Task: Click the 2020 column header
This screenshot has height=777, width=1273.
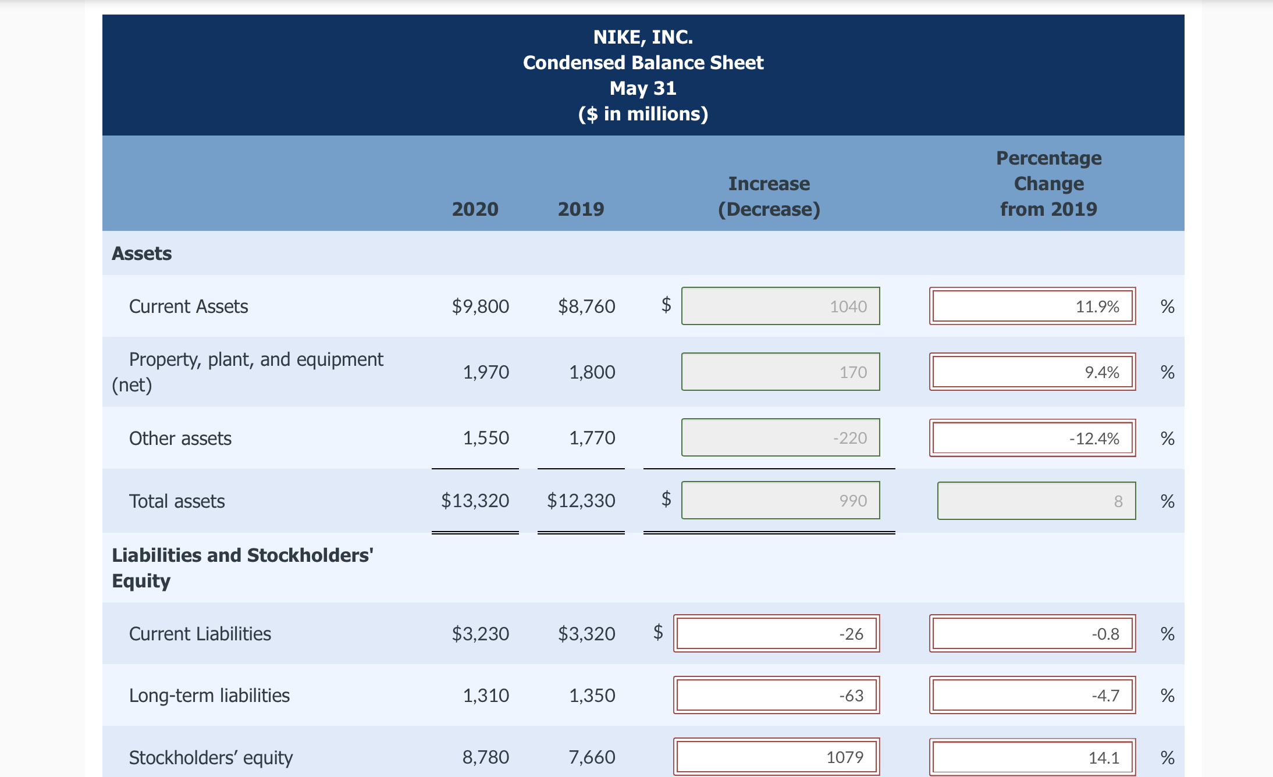Action: pyautogui.click(x=475, y=209)
